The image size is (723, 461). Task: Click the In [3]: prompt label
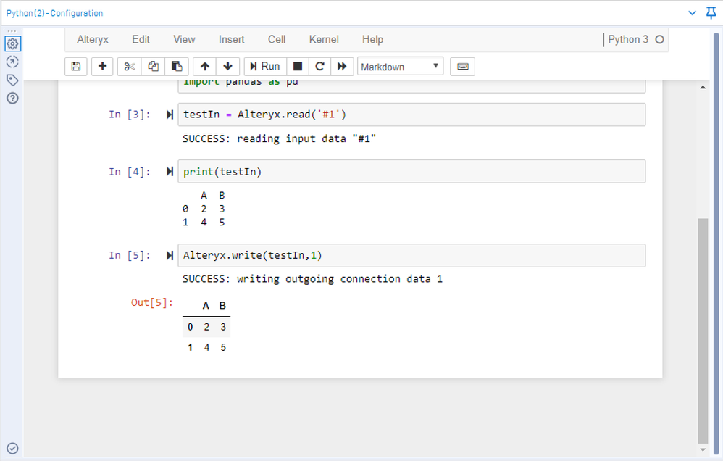[130, 115]
